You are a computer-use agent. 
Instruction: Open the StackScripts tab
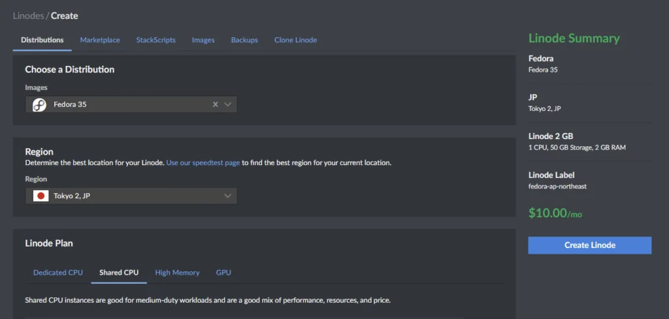pos(155,40)
